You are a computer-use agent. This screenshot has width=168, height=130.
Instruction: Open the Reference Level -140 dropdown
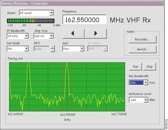click(x=146, y=100)
